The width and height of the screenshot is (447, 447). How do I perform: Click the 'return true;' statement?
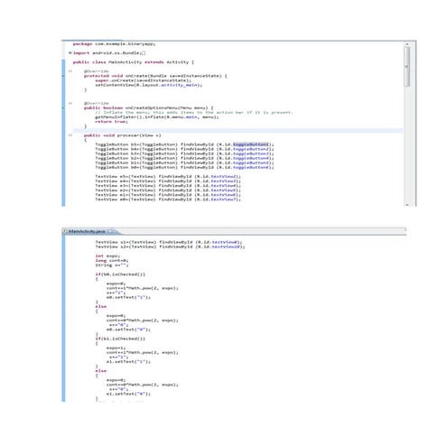[x=111, y=121]
